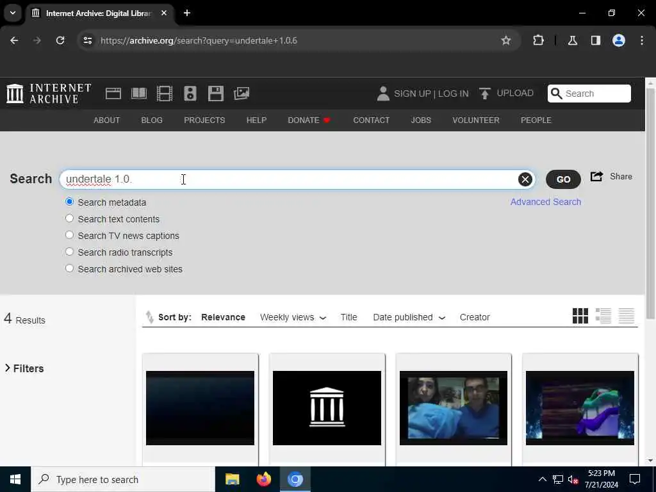This screenshot has width=656, height=492.
Task: Open the tab search dropdown arrow
Action: pyautogui.click(x=13, y=13)
